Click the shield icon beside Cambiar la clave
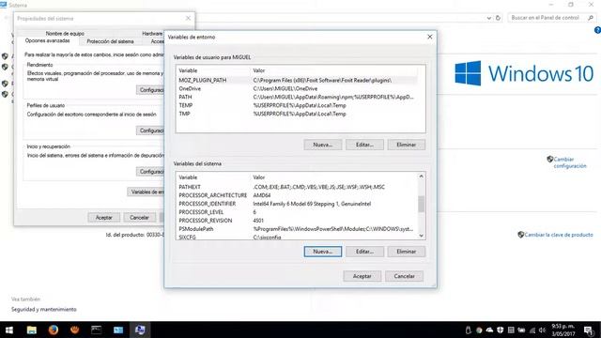This screenshot has height=338, width=601. click(520, 235)
